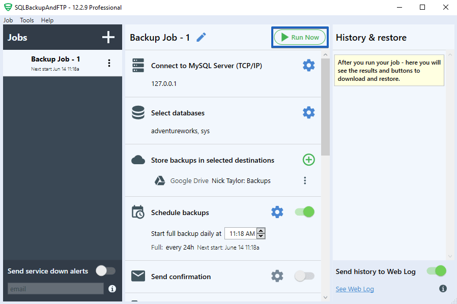Increase backup time with up spinner arrow
Viewport: 457px width, 304px height.
coord(261,231)
